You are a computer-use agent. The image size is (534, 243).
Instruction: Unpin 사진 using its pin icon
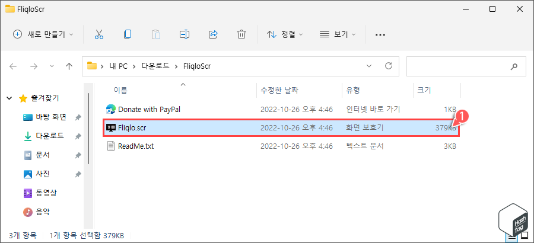click(78, 174)
